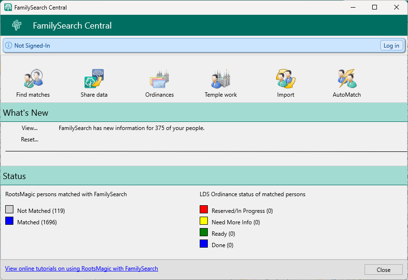This screenshot has width=408, height=280.
Task: Select the Temple work icon
Action: (221, 79)
